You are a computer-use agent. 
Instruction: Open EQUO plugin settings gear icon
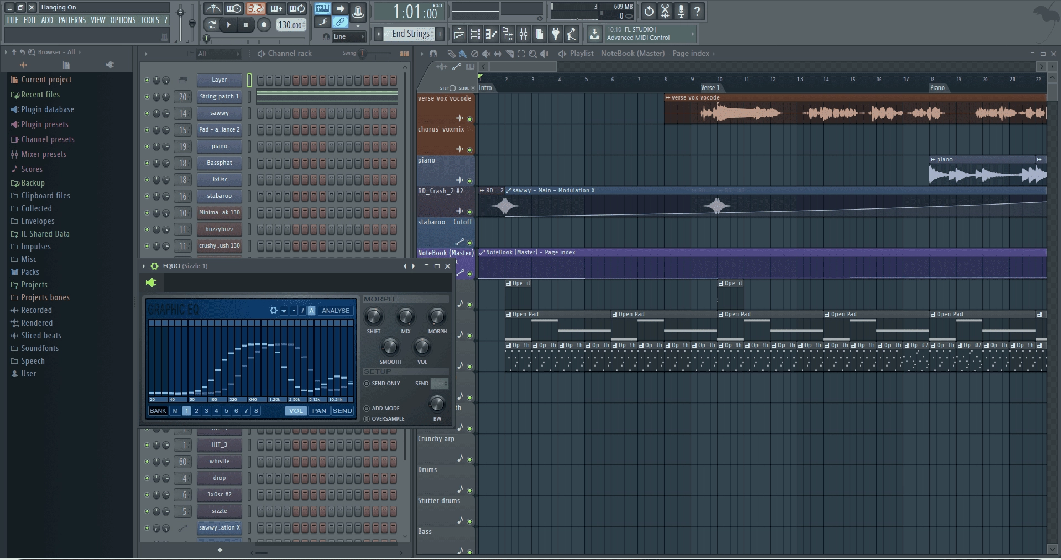click(x=155, y=266)
